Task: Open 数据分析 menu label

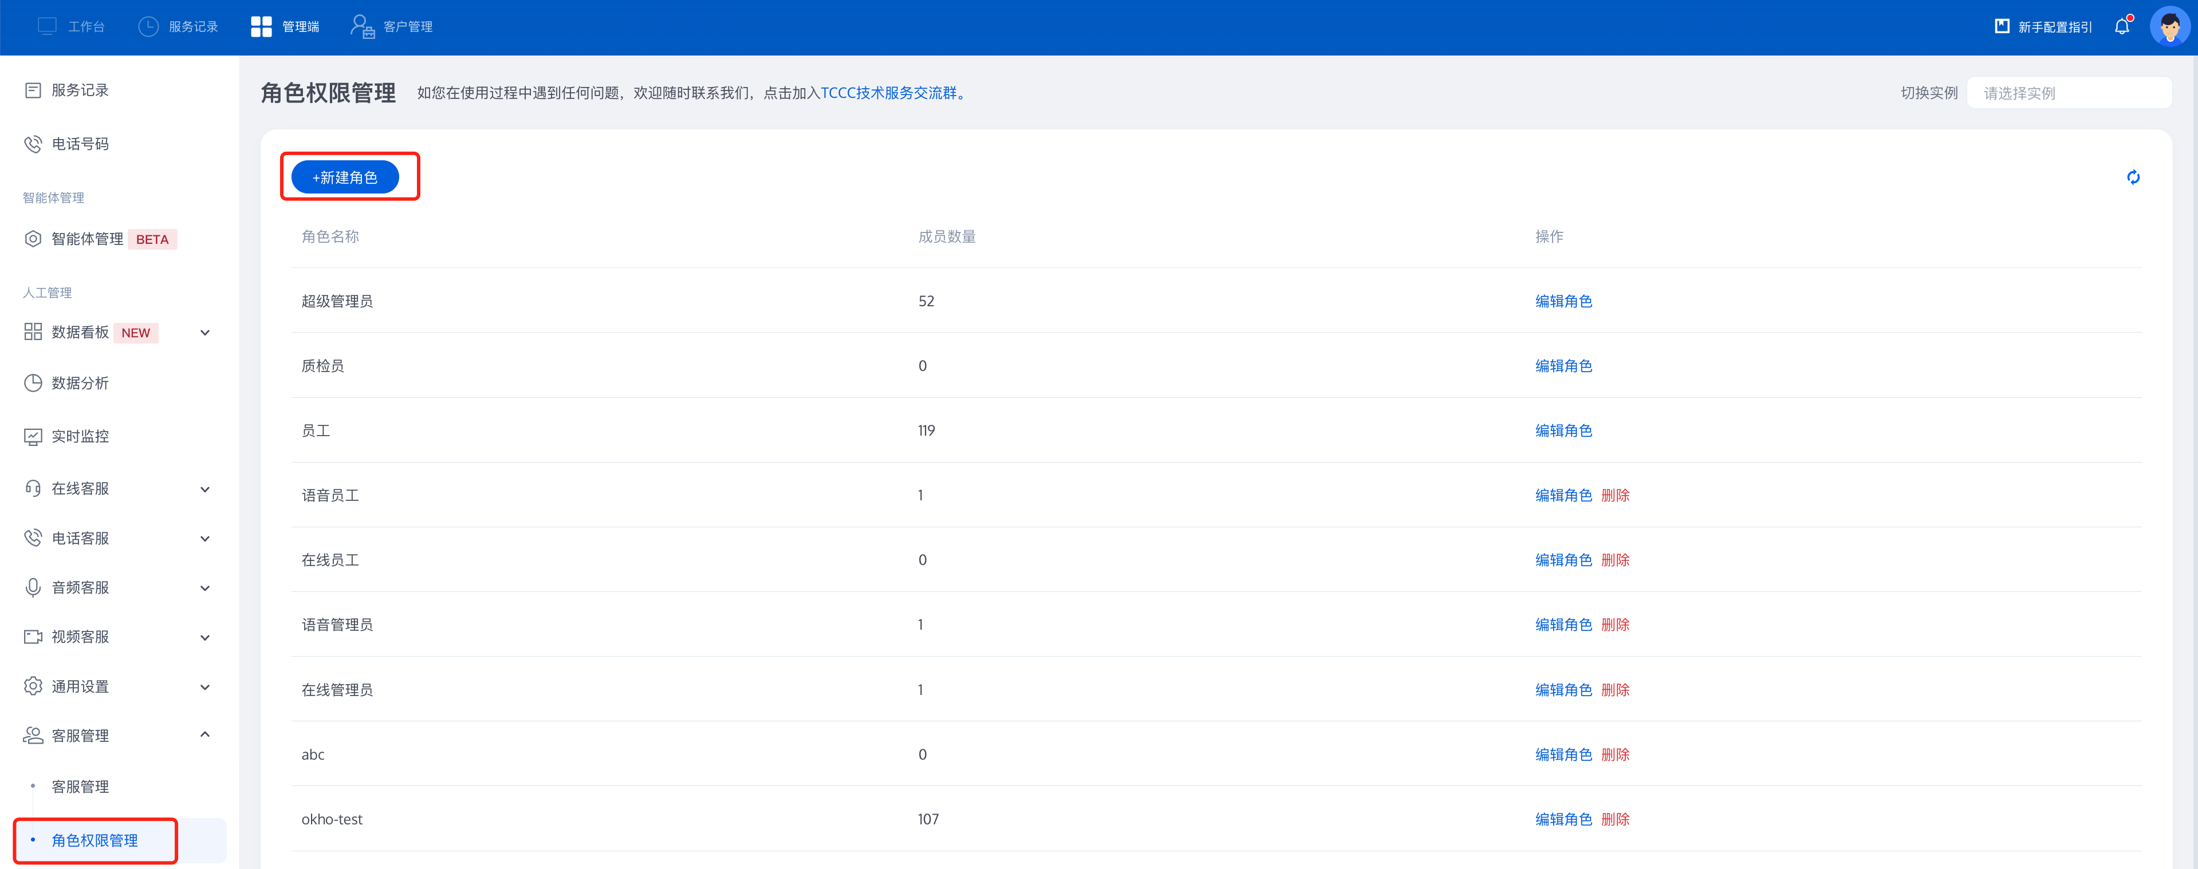Action: click(80, 383)
